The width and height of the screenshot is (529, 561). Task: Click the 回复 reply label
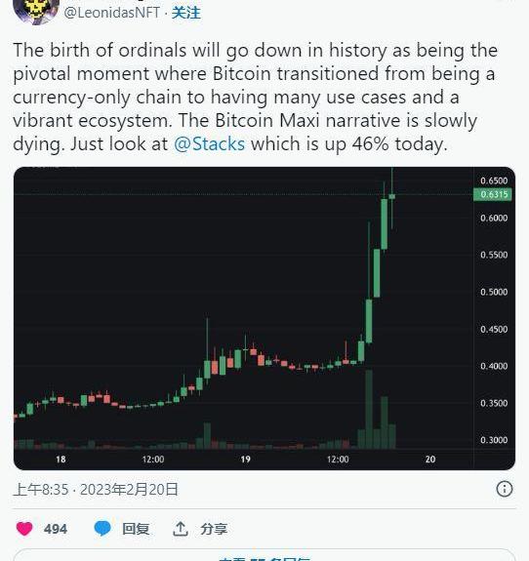pos(136,529)
